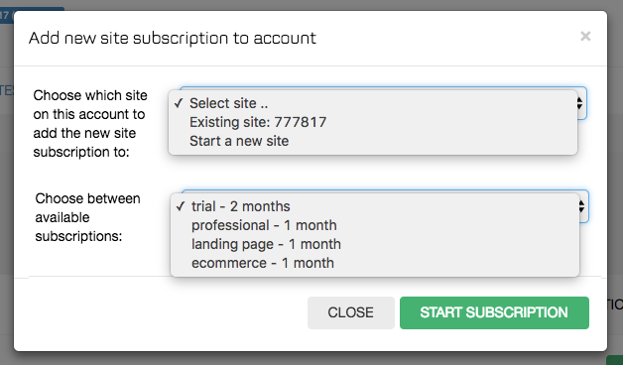The height and width of the screenshot is (365, 623).
Task: Click the checkmark beside 'Select site ..'
Action: [x=179, y=103]
